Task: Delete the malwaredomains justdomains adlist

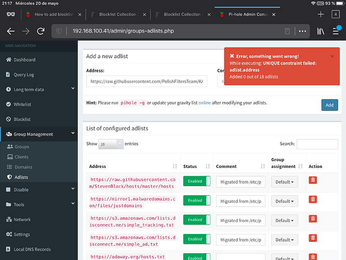Action: [x=313, y=199]
